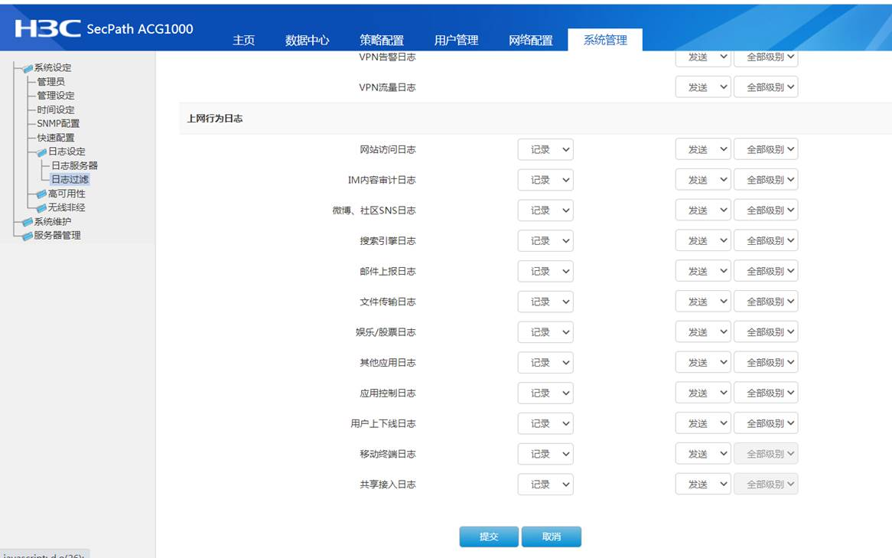The height and width of the screenshot is (558, 892).
Task: Open 发送 dropdown for 搜索引擎日志
Action: (x=703, y=241)
